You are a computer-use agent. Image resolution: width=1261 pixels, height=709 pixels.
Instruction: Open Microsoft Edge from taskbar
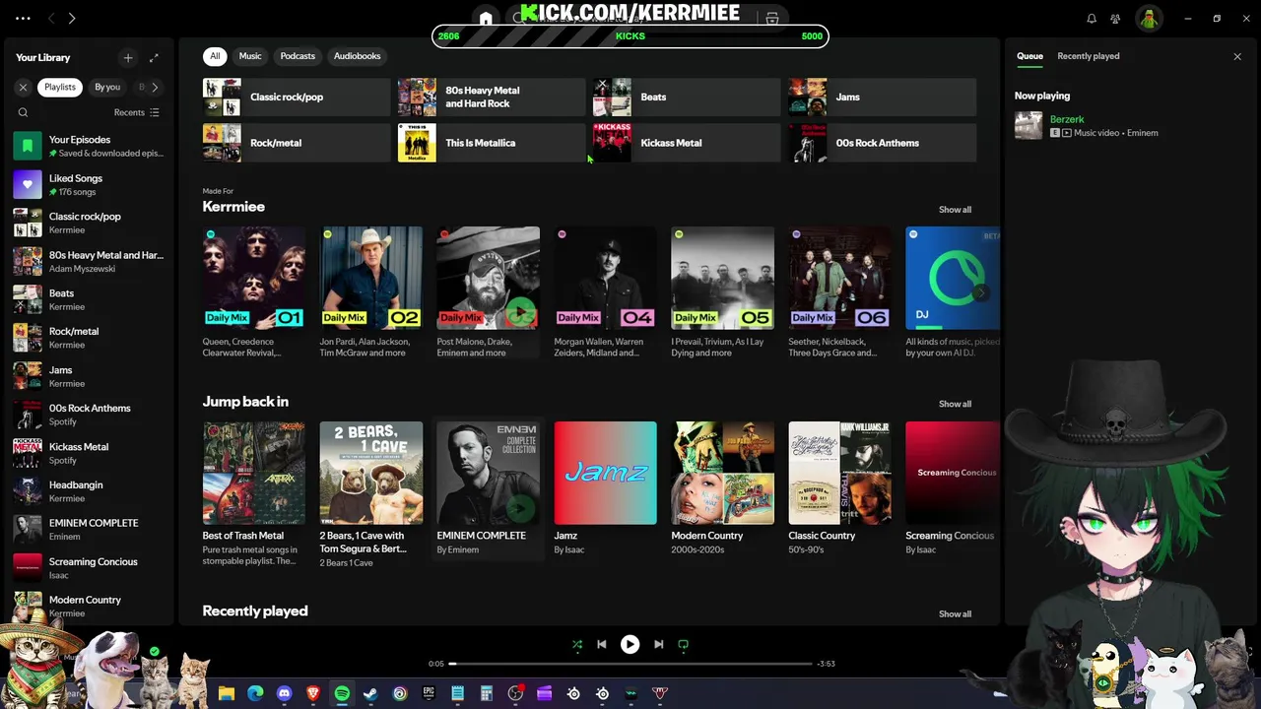click(255, 693)
